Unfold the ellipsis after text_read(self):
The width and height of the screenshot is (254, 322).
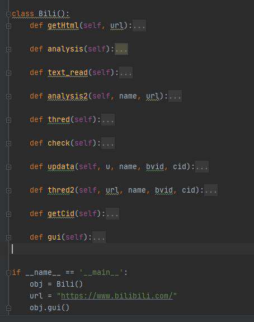[126, 72]
